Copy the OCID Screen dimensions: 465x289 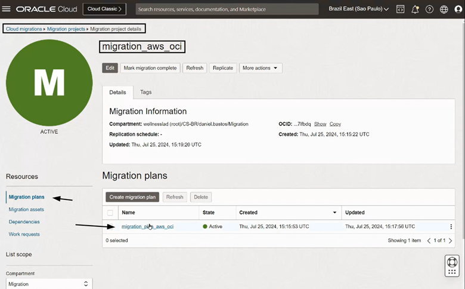335,124
